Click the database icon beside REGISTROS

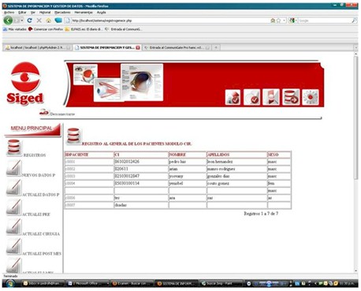14,147
